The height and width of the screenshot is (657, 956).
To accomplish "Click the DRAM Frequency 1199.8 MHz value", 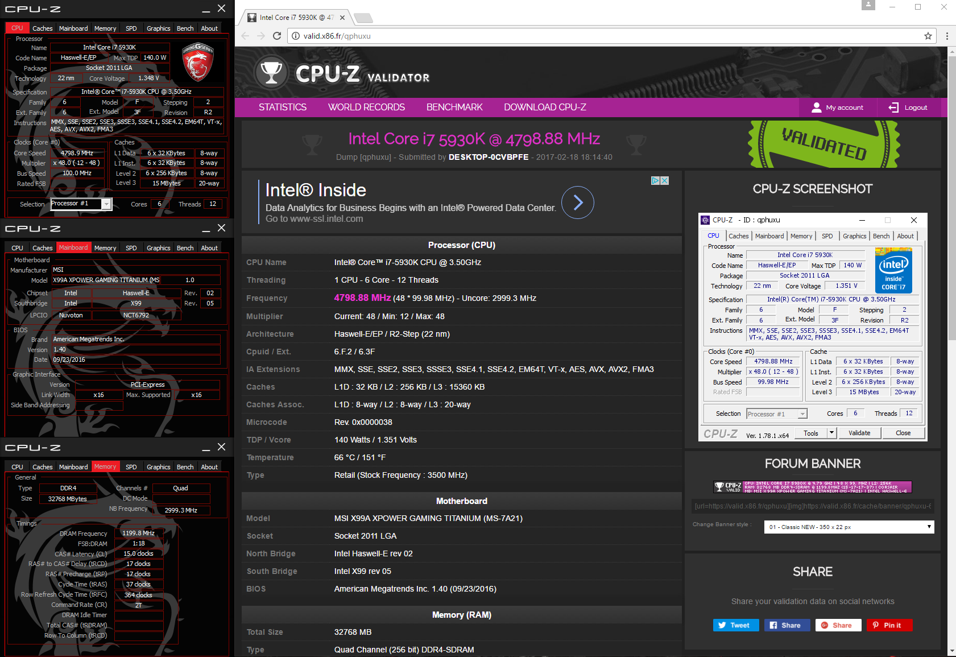I will tap(139, 533).
